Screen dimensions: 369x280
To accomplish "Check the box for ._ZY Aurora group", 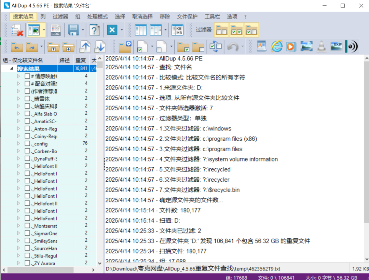I will pos(27,263).
